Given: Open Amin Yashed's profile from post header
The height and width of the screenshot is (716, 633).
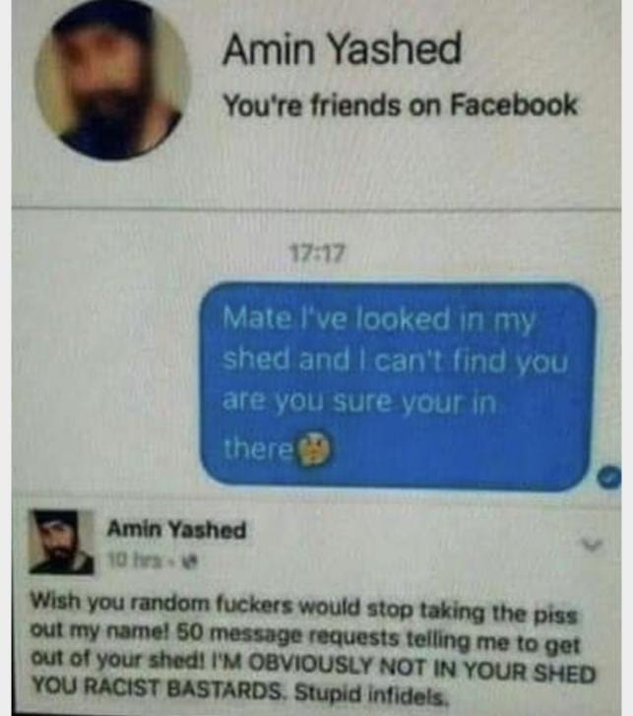Looking at the screenshot, I should (176, 530).
